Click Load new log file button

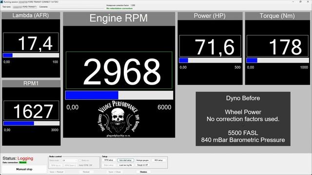pyautogui.click(x=125, y=165)
